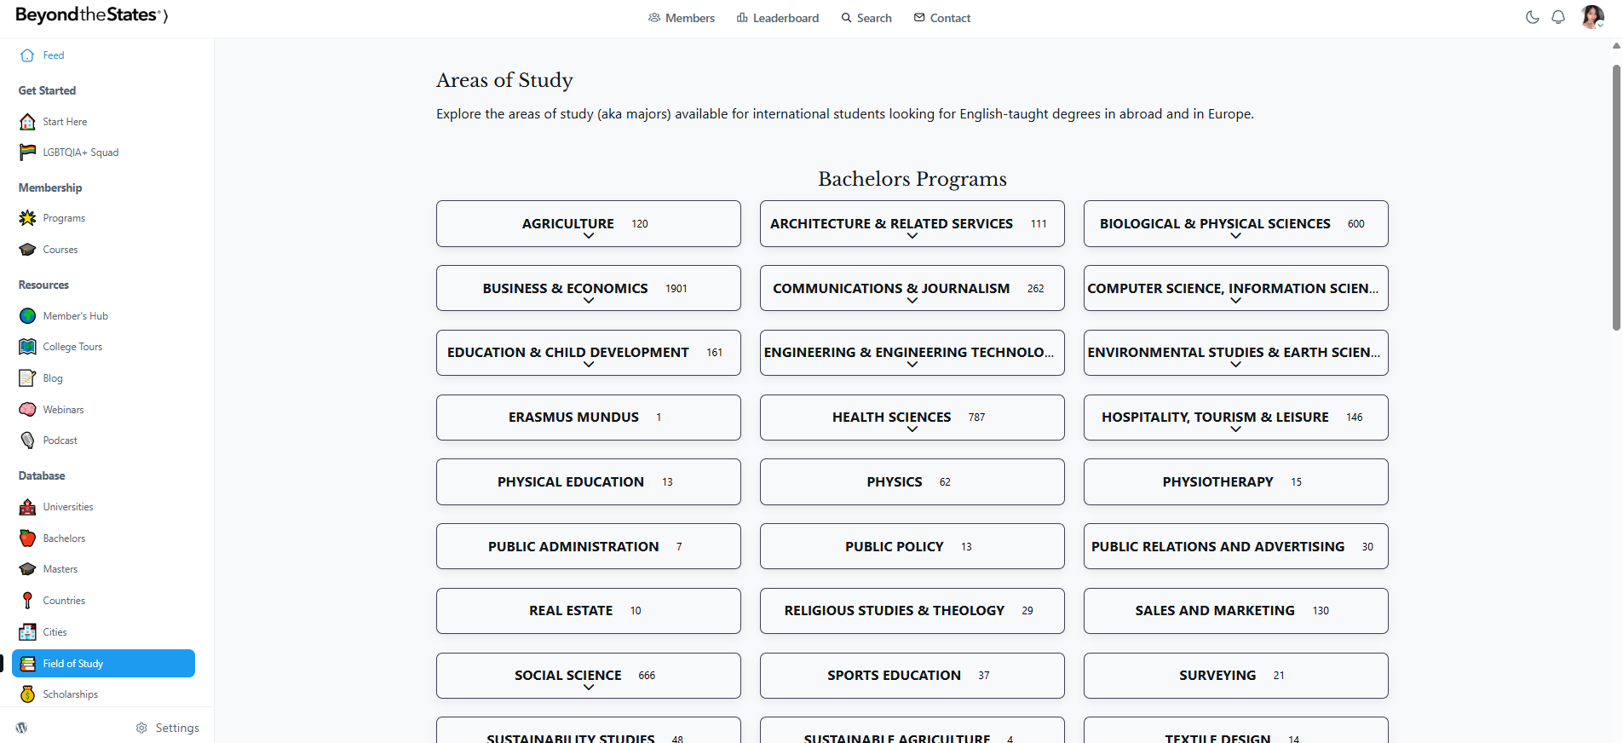Open the Members menu item
This screenshot has width=1623, height=743.
[682, 18]
